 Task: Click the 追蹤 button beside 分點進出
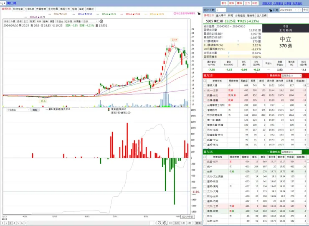coord(35,110)
